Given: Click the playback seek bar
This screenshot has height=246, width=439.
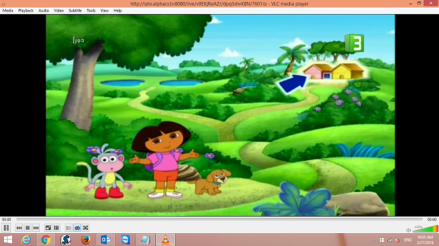Looking at the screenshot, I should pyautogui.click(x=219, y=220).
